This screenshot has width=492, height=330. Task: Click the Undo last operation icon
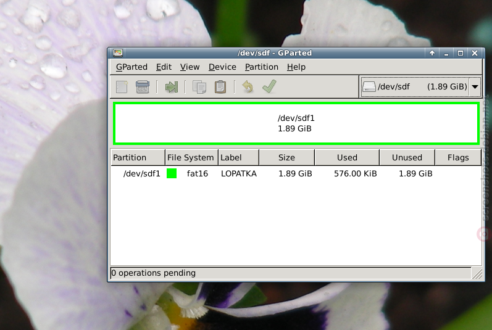click(248, 87)
